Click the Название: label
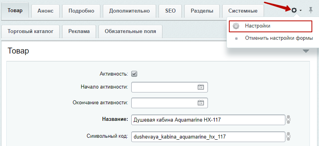 [115, 119]
